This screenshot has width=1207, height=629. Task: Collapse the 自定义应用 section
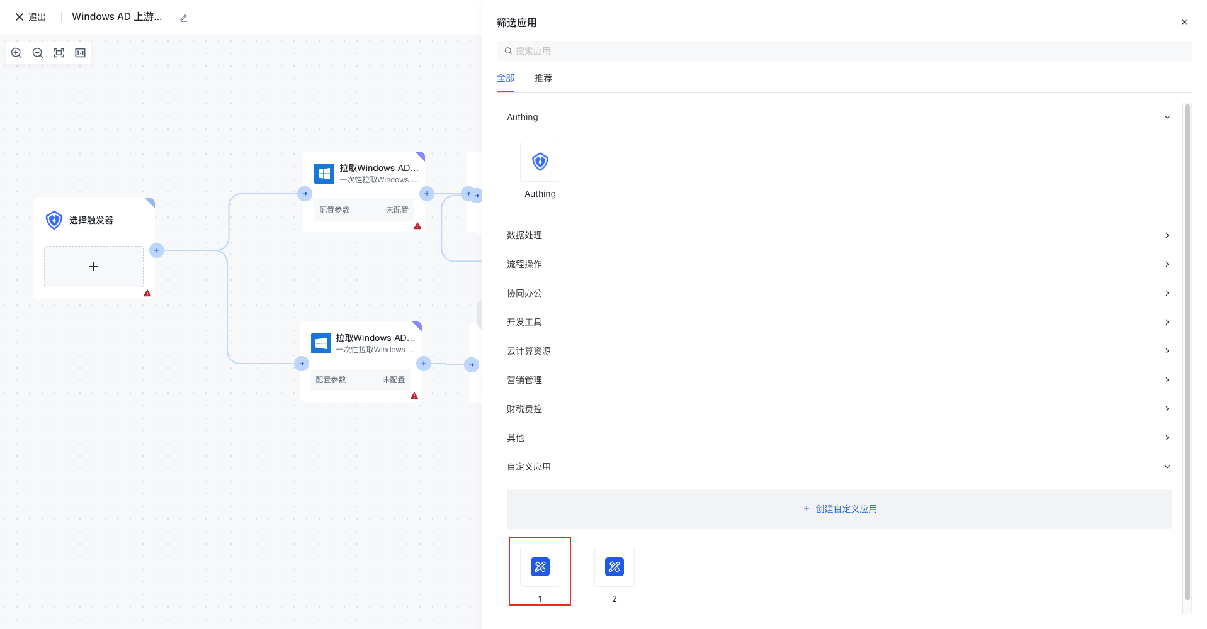[1167, 467]
